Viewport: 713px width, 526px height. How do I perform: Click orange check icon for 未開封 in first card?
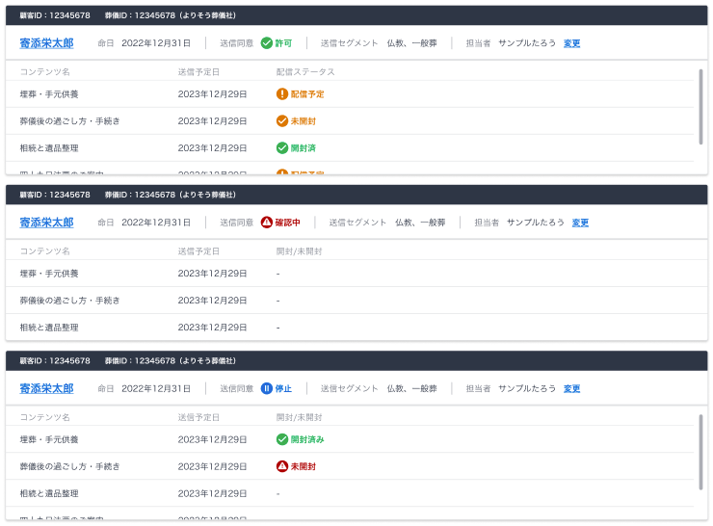point(282,120)
